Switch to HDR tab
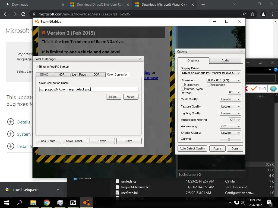Screen dimensions: 278x208 [62, 74]
